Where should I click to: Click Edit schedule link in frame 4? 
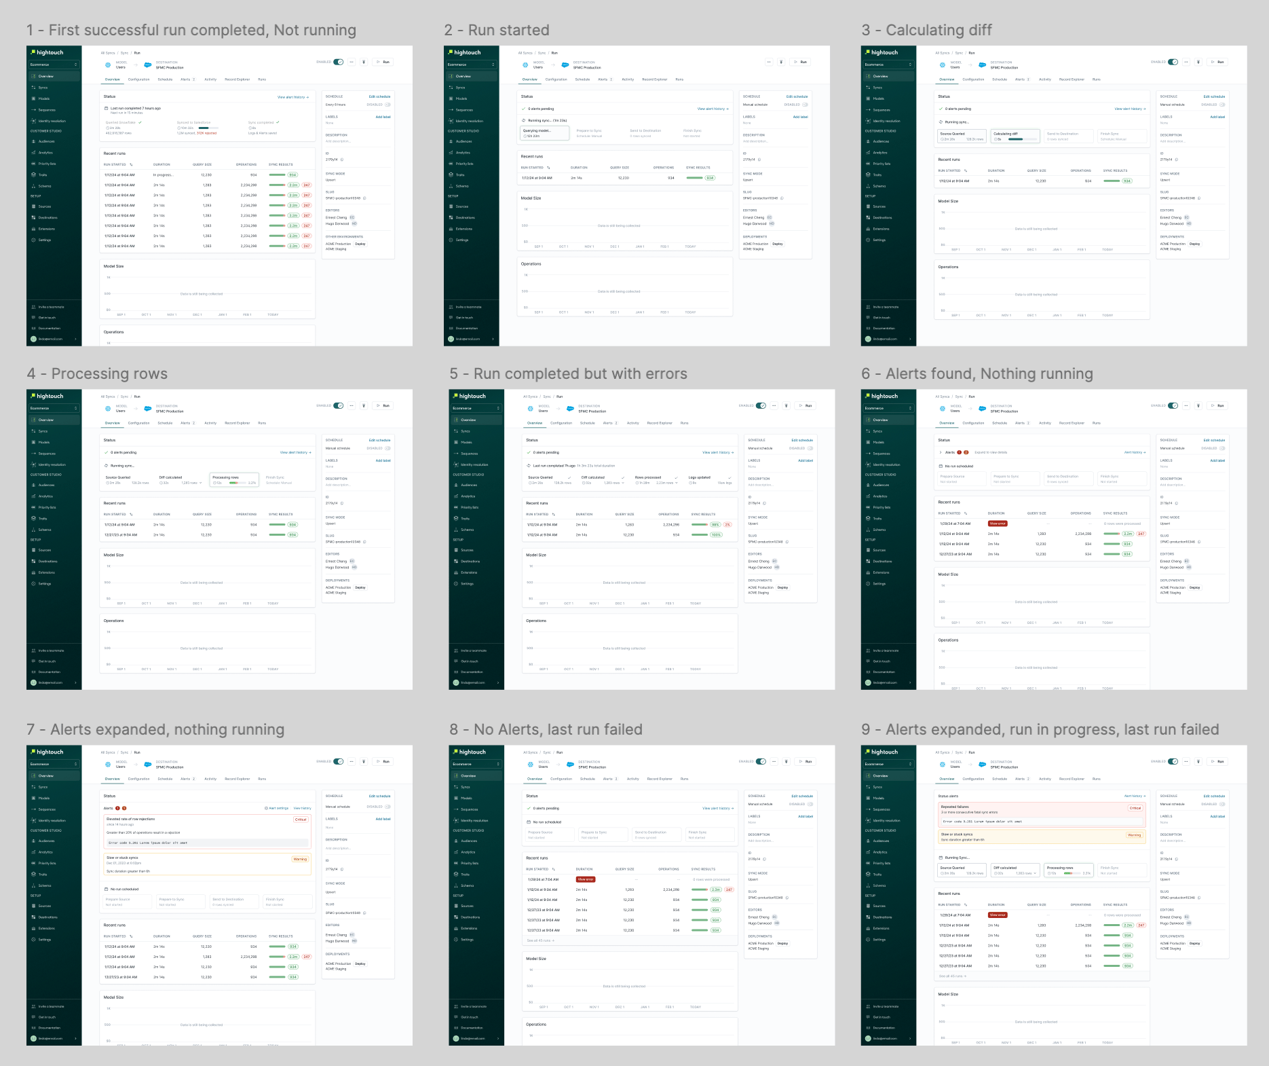(x=379, y=440)
